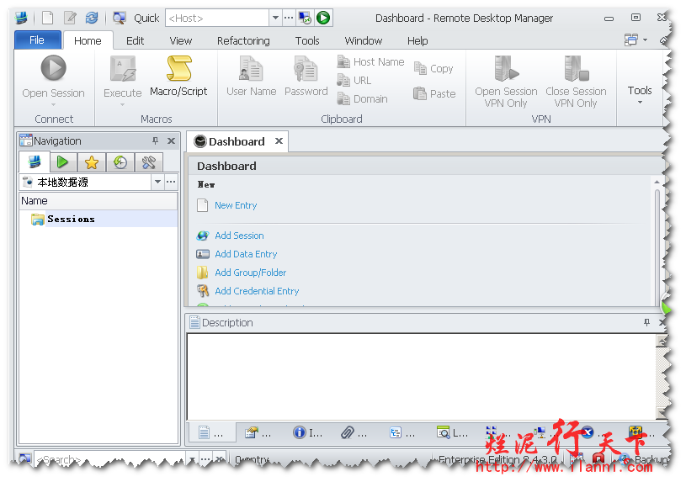This screenshot has width=686, height=482.
Task: Click the new document icon in quick toolbar
Action: click(x=47, y=18)
